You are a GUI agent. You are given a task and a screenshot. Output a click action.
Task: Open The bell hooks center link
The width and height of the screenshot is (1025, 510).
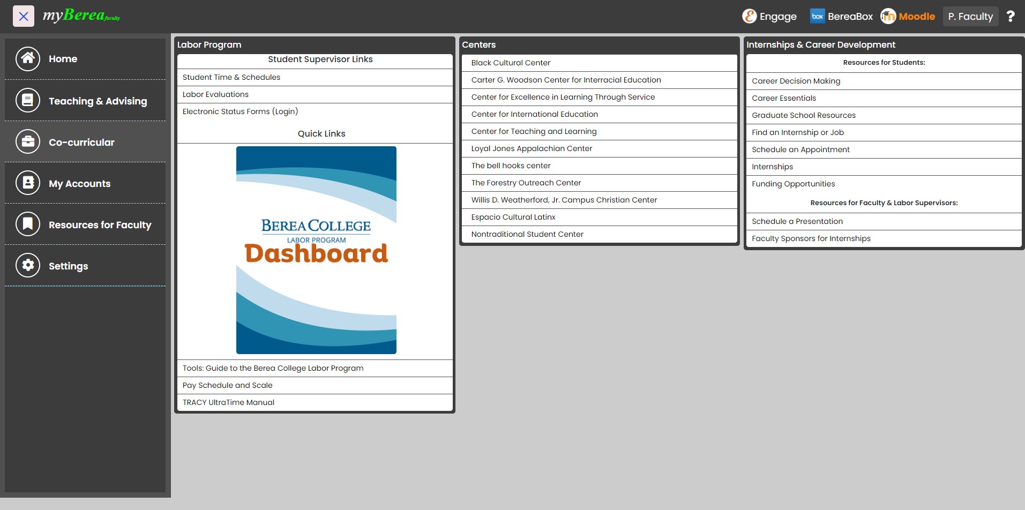[511, 166]
